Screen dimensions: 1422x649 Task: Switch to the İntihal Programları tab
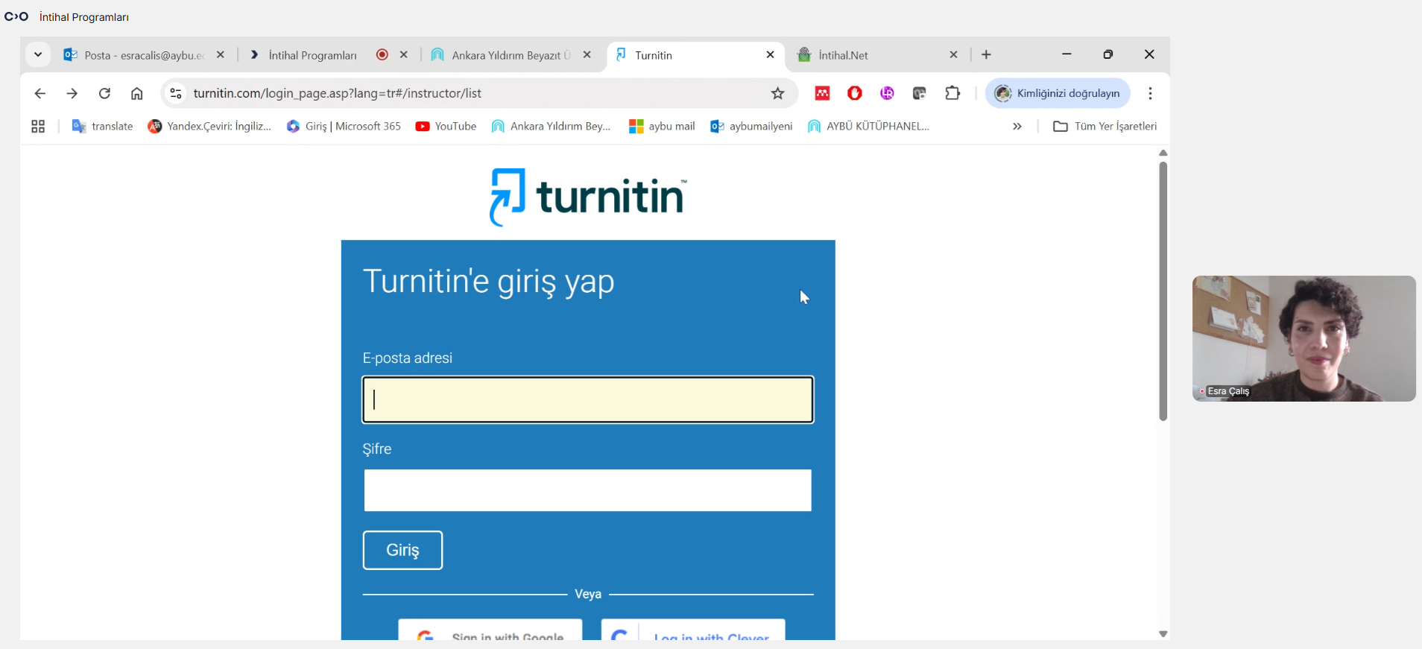pos(312,55)
